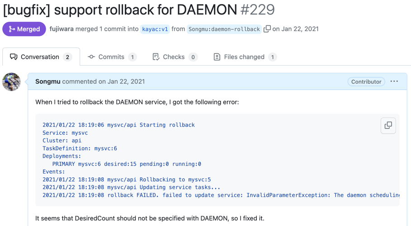Viewport: 411px width, 226px height.
Task: Click the comment date Jan 22, 2021
Action: point(126,81)
